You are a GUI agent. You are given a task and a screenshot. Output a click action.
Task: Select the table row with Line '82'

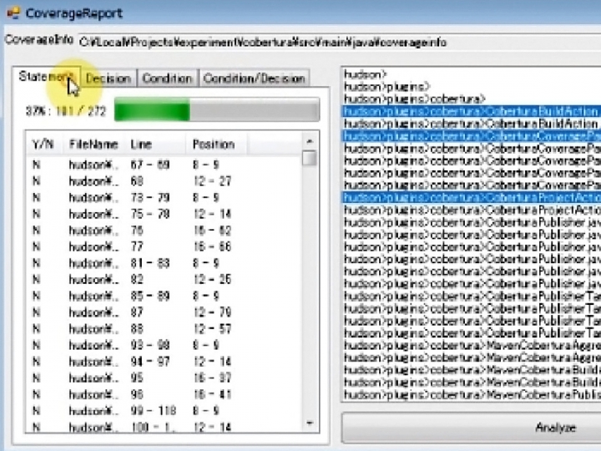pos(164,280)
